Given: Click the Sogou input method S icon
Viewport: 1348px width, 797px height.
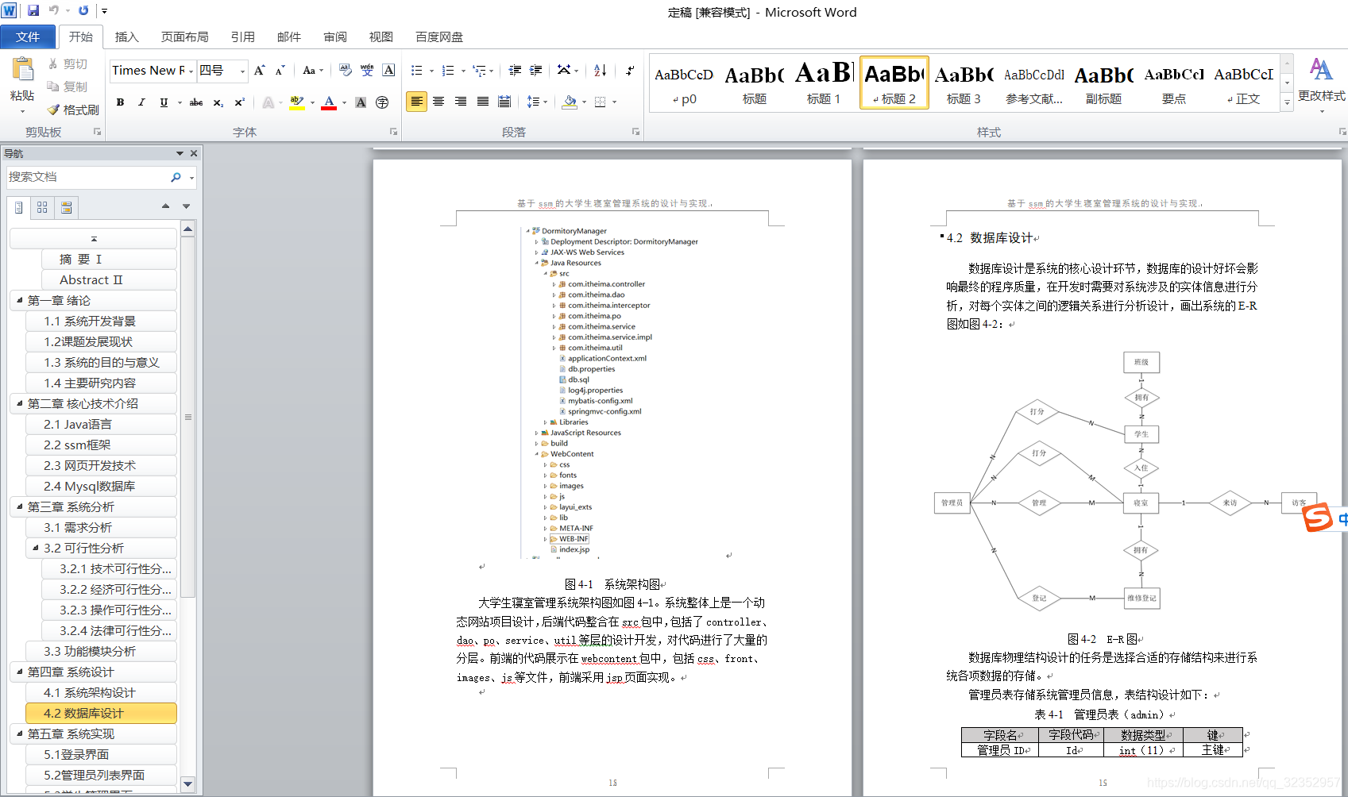Looking at the screenshot, I should tap(1317, 518).
